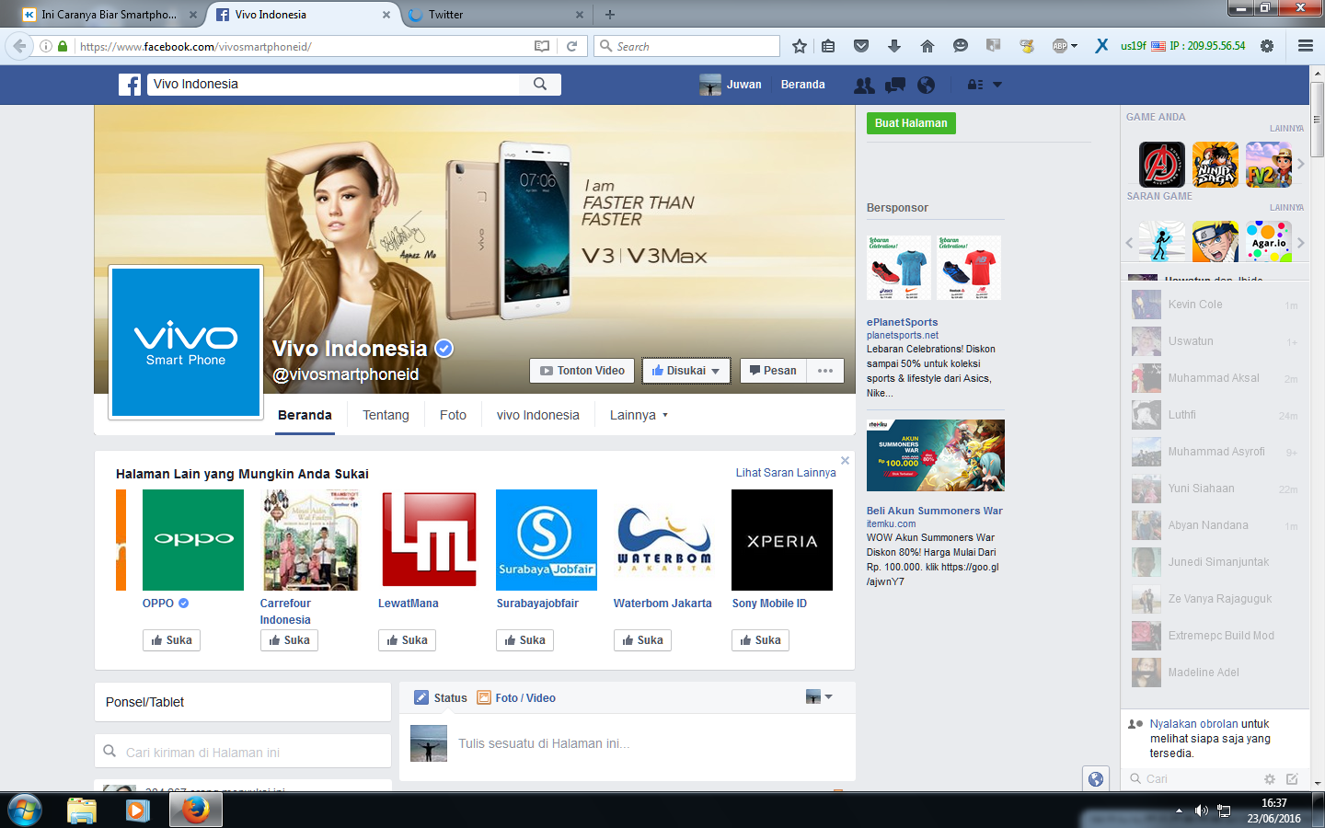Bookmark this page with star icon

[x=800, y=46]
